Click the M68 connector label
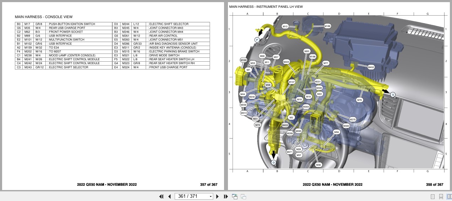Viewport: 452px width, 201px height. [262, 56]
